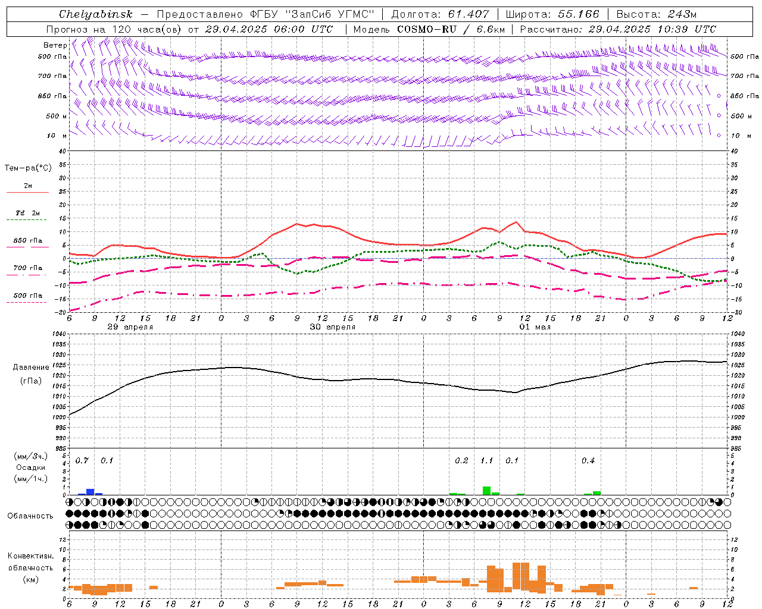Select the Облачность cloud cover label
Viewport: 762px width, 609px height.
[30, 516]
